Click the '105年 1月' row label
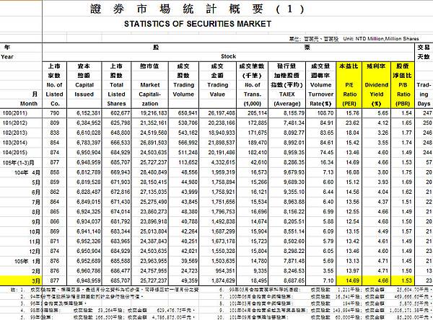The width and height of the screenshot is (433, 320). point(27,261)
